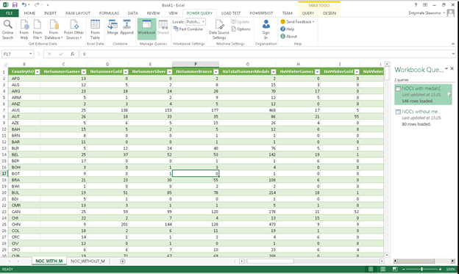Click the Merge queries icon

coord(113,27)
